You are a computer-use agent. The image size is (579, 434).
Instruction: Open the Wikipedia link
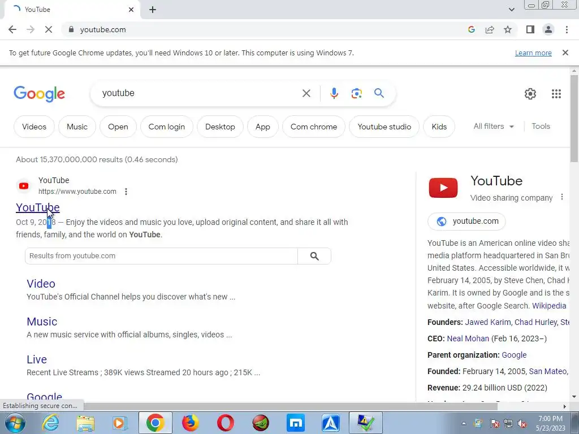(x=549, y=306)
